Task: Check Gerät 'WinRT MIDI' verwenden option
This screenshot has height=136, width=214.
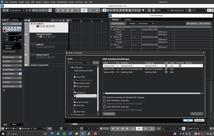Action: [104, 107]
